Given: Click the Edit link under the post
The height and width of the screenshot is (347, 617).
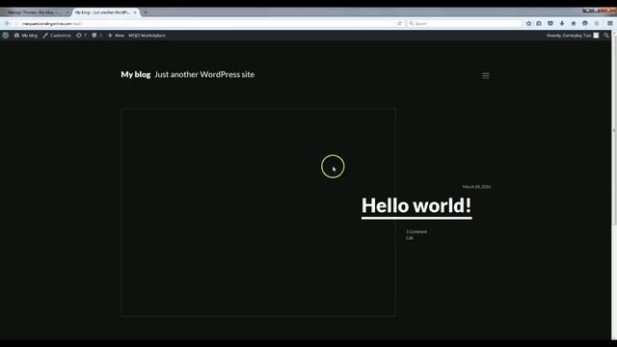Looking at the screenshot, I should click(410, 238).
